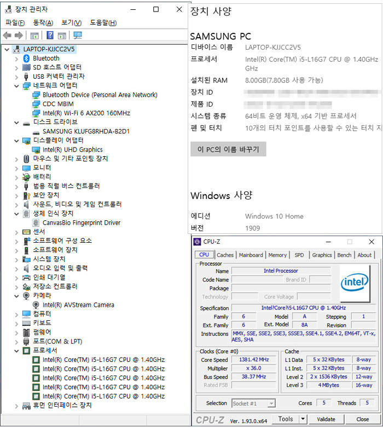Viewport: 383px width, 428px height.
Task: Click the human interface devices icon
Action: 26,406
